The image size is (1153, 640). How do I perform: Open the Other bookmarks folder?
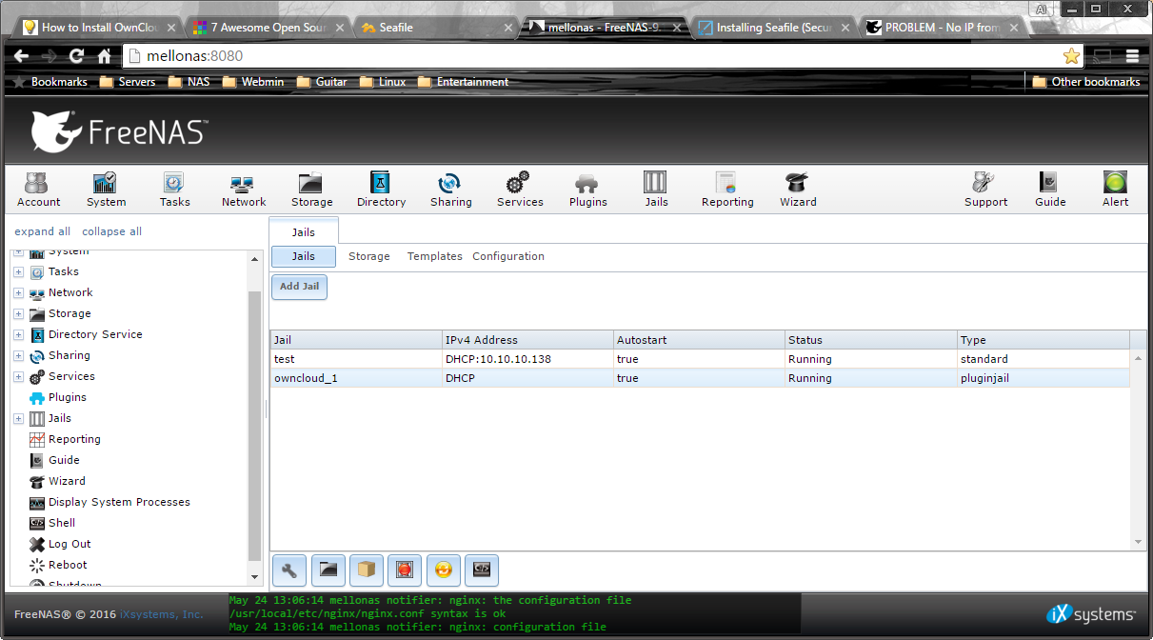pos(1085,82)
